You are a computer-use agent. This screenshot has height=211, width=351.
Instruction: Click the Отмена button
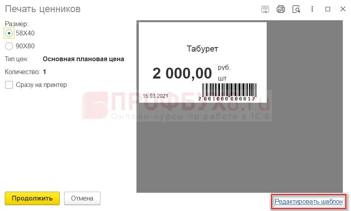point(82,198)
